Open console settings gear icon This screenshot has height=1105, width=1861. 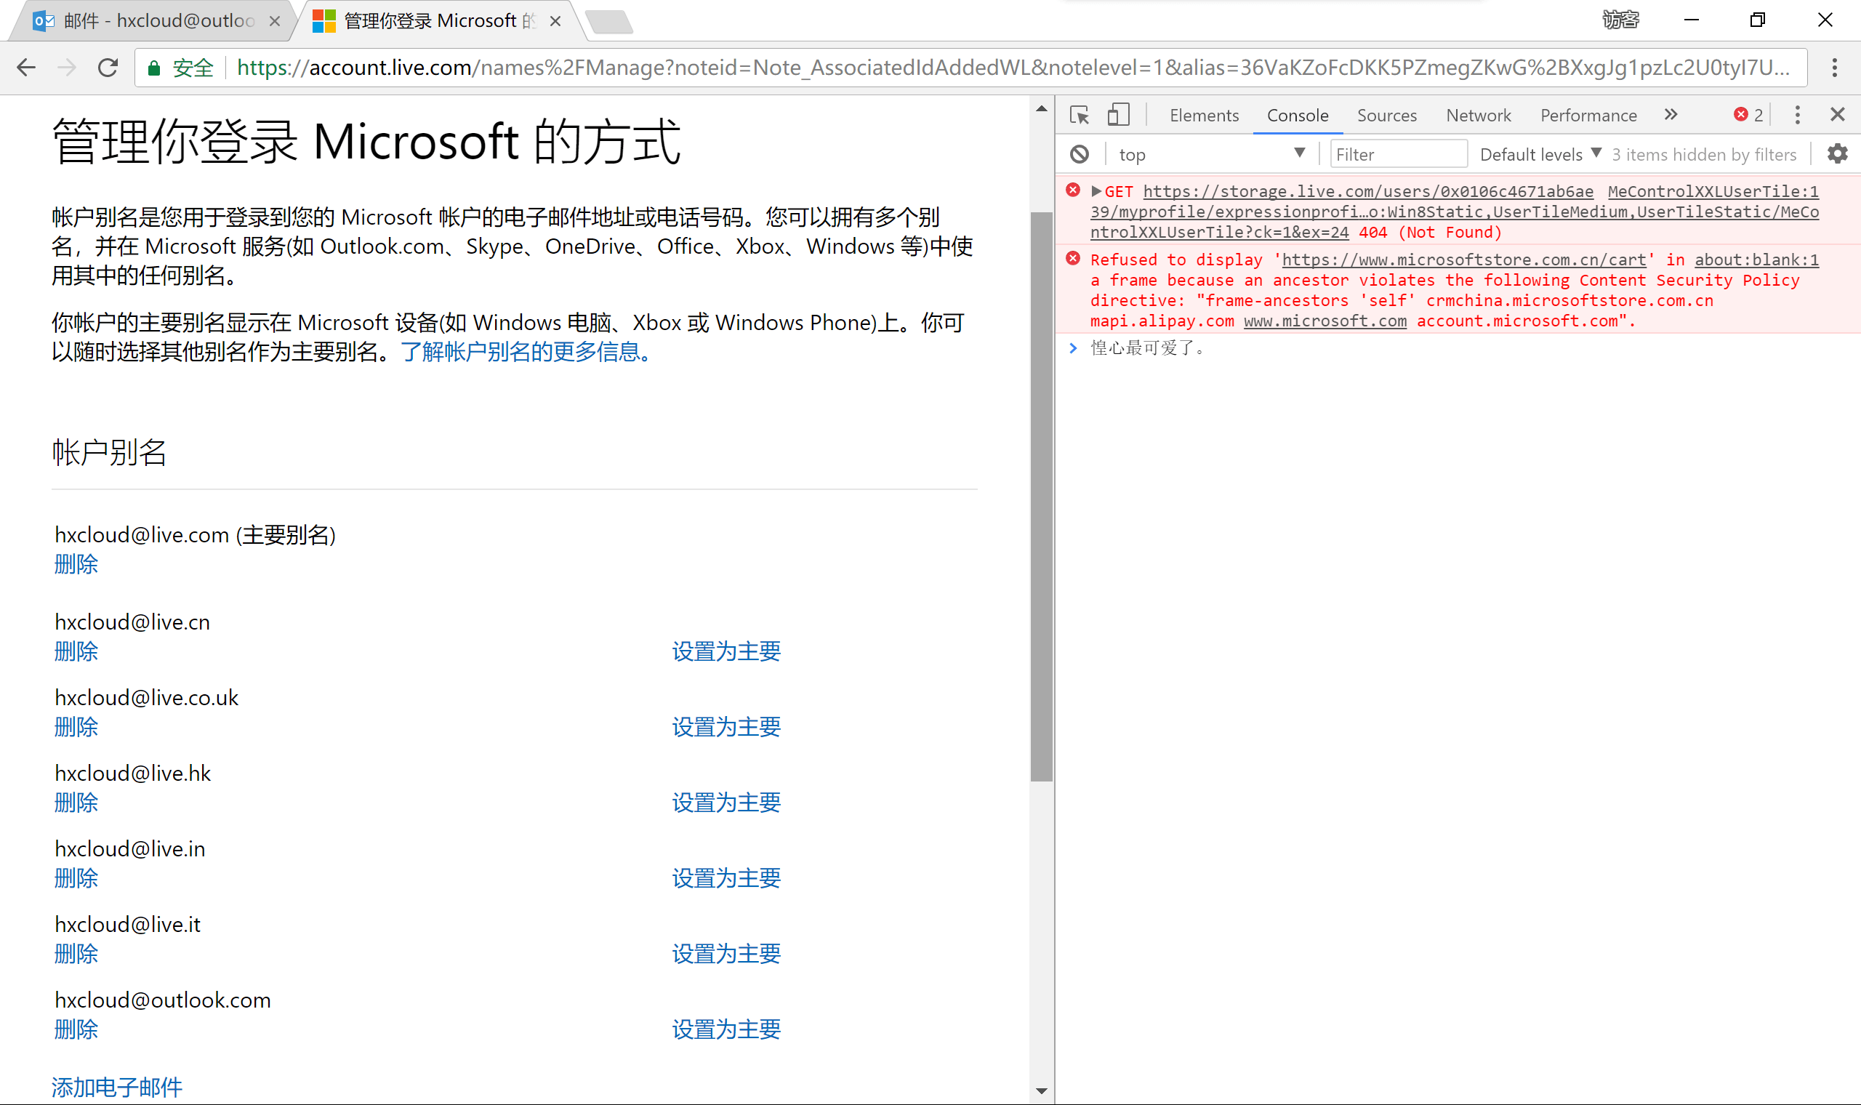tap(1837, 154)
